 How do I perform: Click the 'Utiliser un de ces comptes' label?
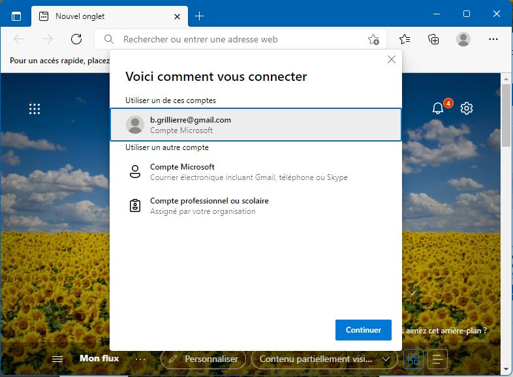(x=170, y=100)
